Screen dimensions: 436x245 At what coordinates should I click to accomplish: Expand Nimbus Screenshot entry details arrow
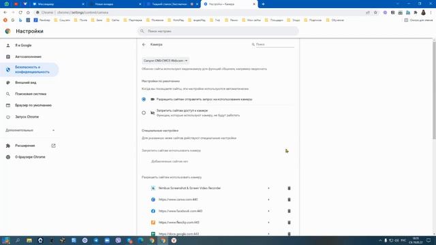[268, 188]
